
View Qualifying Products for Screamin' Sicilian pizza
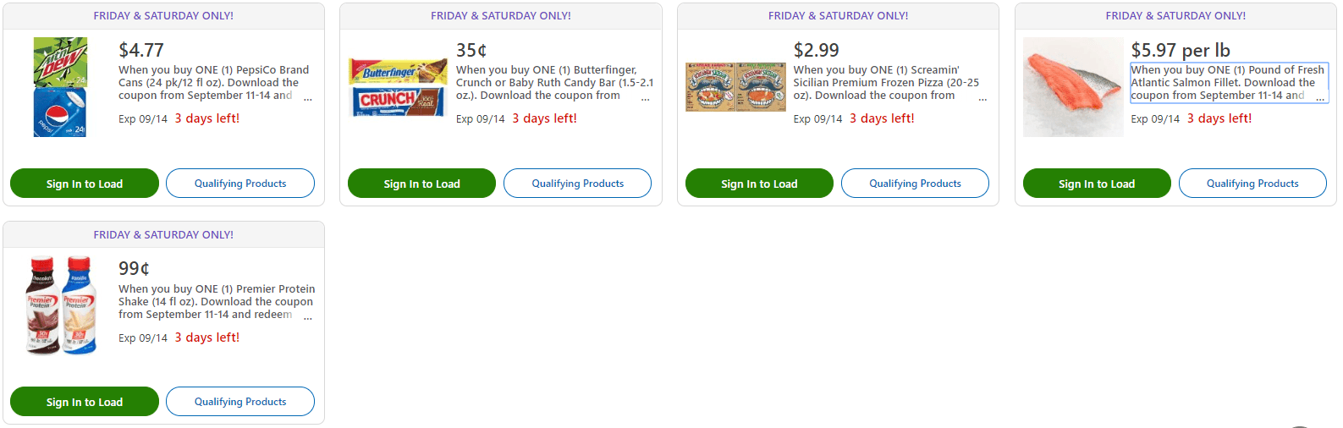coord(915,184)
